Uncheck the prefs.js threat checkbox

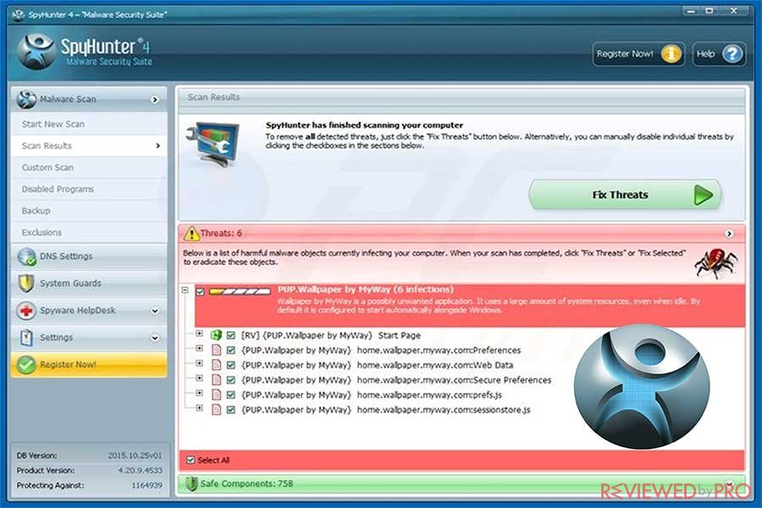pyautogui.click(x=231, y=395)
